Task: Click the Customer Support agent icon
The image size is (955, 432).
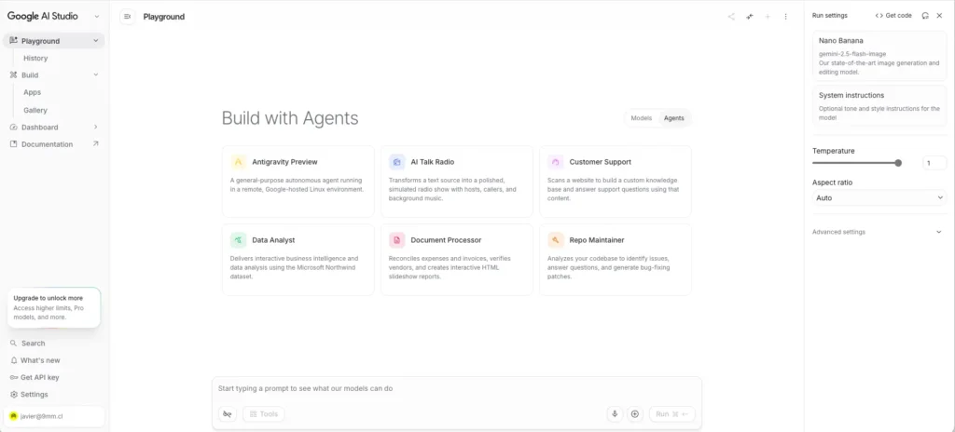Action: (x=556, y=162)
